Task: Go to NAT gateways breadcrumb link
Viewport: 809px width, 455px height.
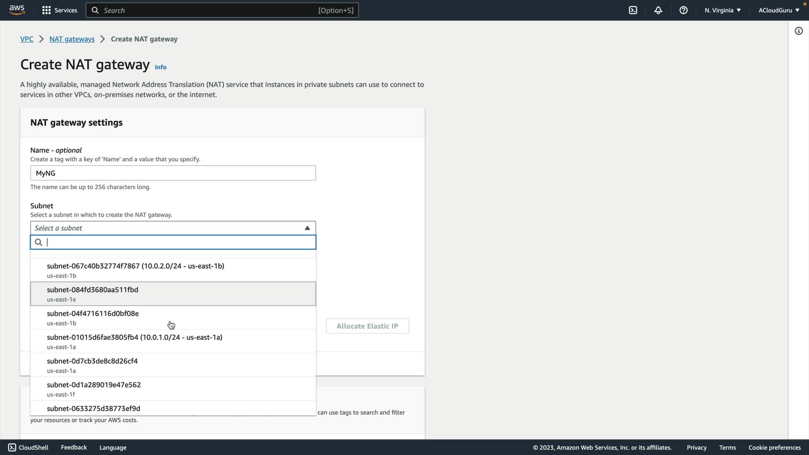Action: [72, 39]
